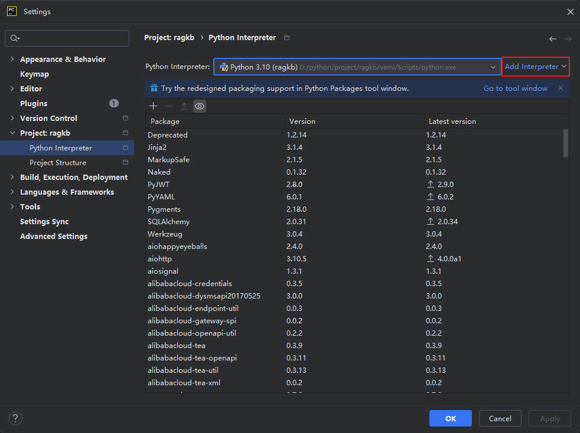Open the Python Interpreter dropdown

pyautogui.click(x=357, y=67)
